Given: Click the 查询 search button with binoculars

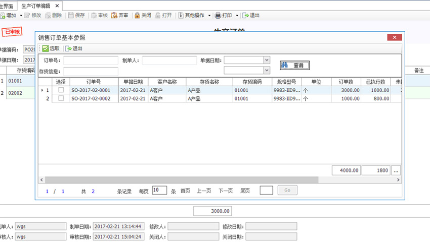Looking at the screenshot, I should click(294, 66).
